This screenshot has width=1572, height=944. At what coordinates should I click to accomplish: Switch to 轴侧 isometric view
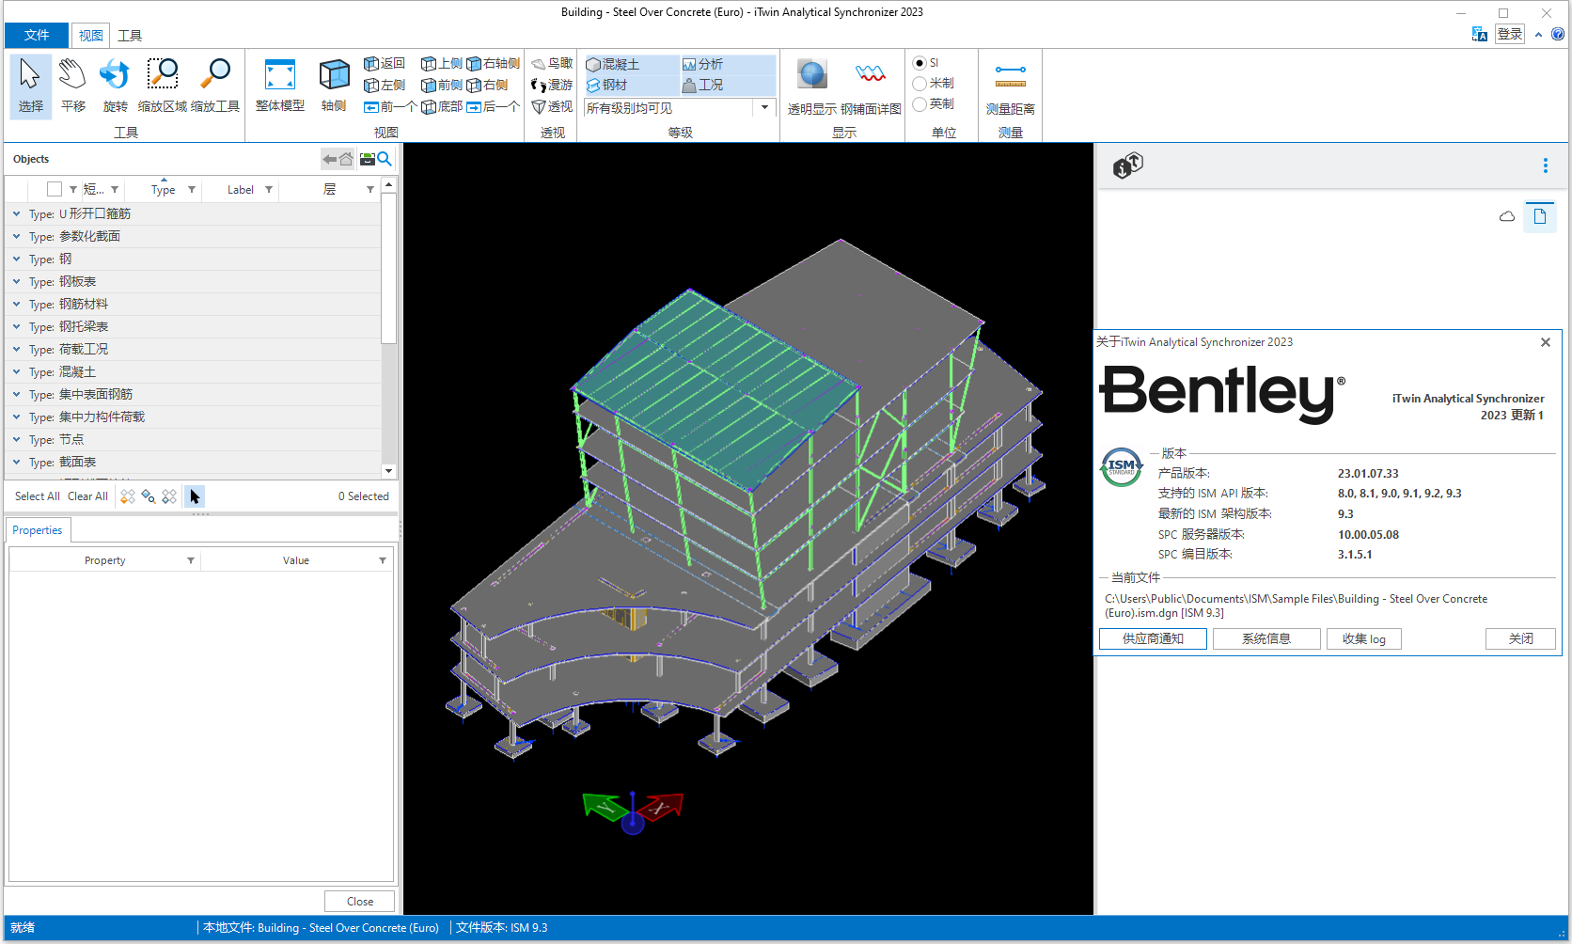[x=334, y=85]
